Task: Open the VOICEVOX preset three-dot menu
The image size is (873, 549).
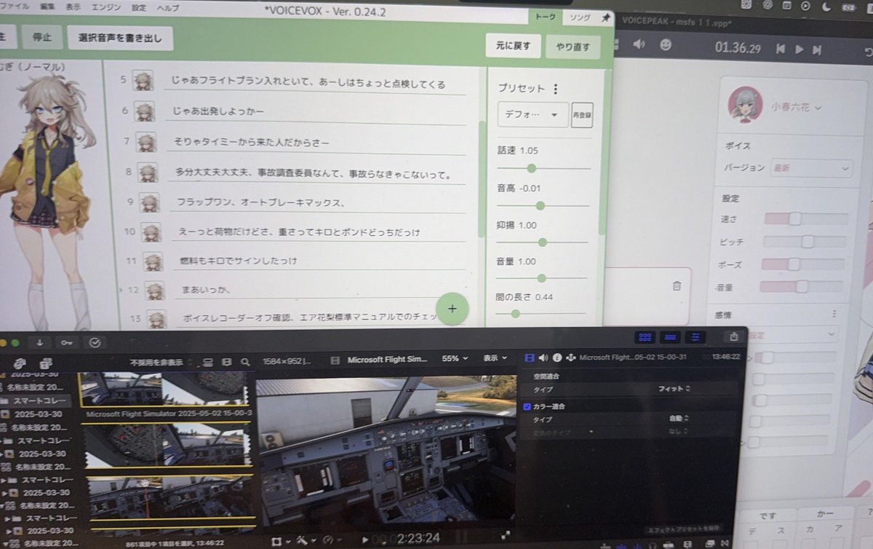Action: 556,89
